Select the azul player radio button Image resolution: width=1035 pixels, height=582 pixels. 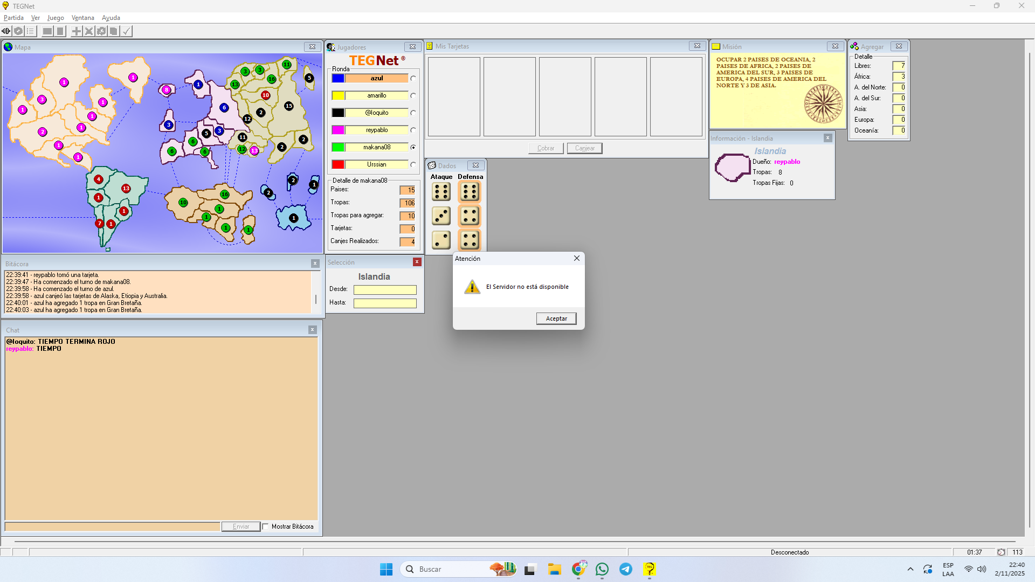pos(413,78)
